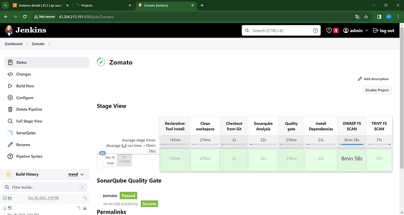This screenshot has width=404, height=215.
Task: Open the browser side panel icon
Action: pyautogui.click(x=379, y=17)
